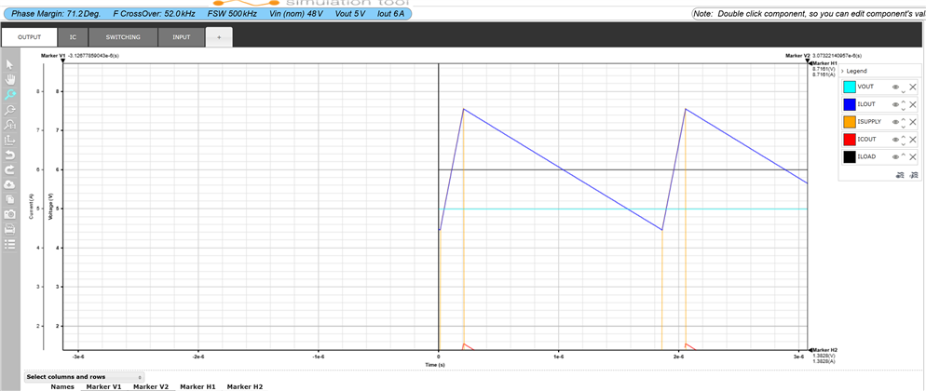The image size is (926, 391).
Task: Move ILOUT up in legend order
Action: click(903, 101)
